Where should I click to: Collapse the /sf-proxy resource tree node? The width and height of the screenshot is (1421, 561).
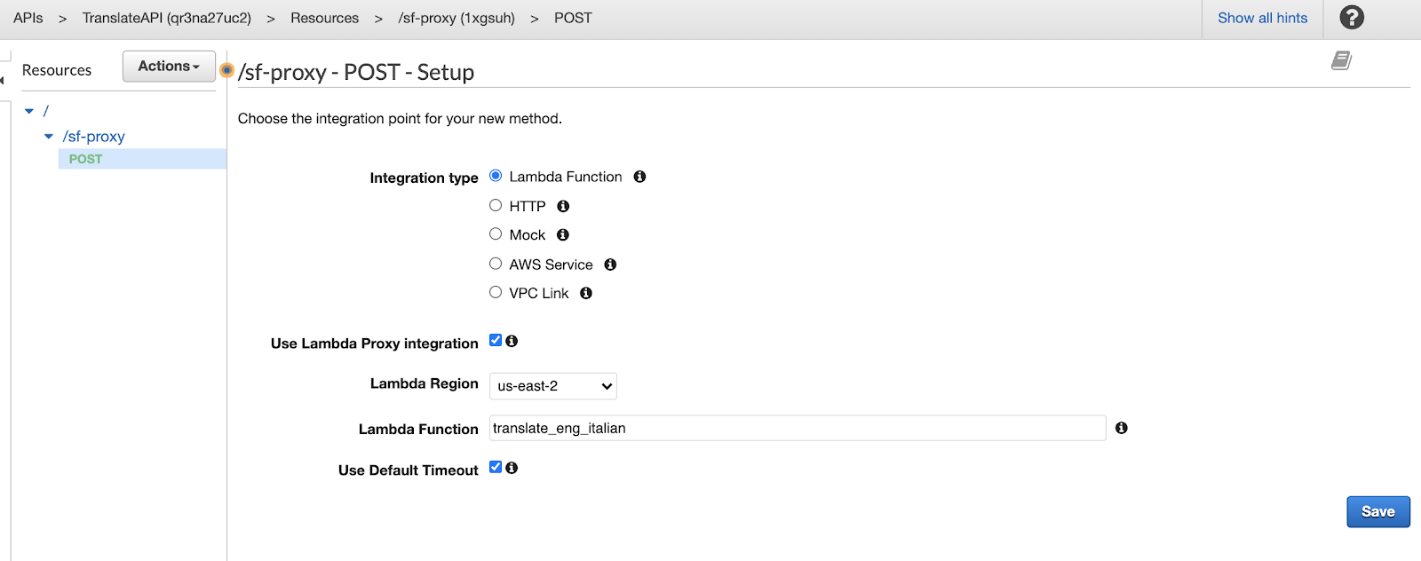point(49,137)
